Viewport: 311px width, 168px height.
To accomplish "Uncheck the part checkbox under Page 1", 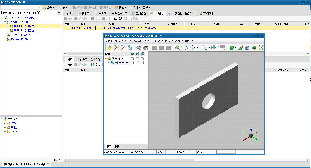I will point(116,63).
